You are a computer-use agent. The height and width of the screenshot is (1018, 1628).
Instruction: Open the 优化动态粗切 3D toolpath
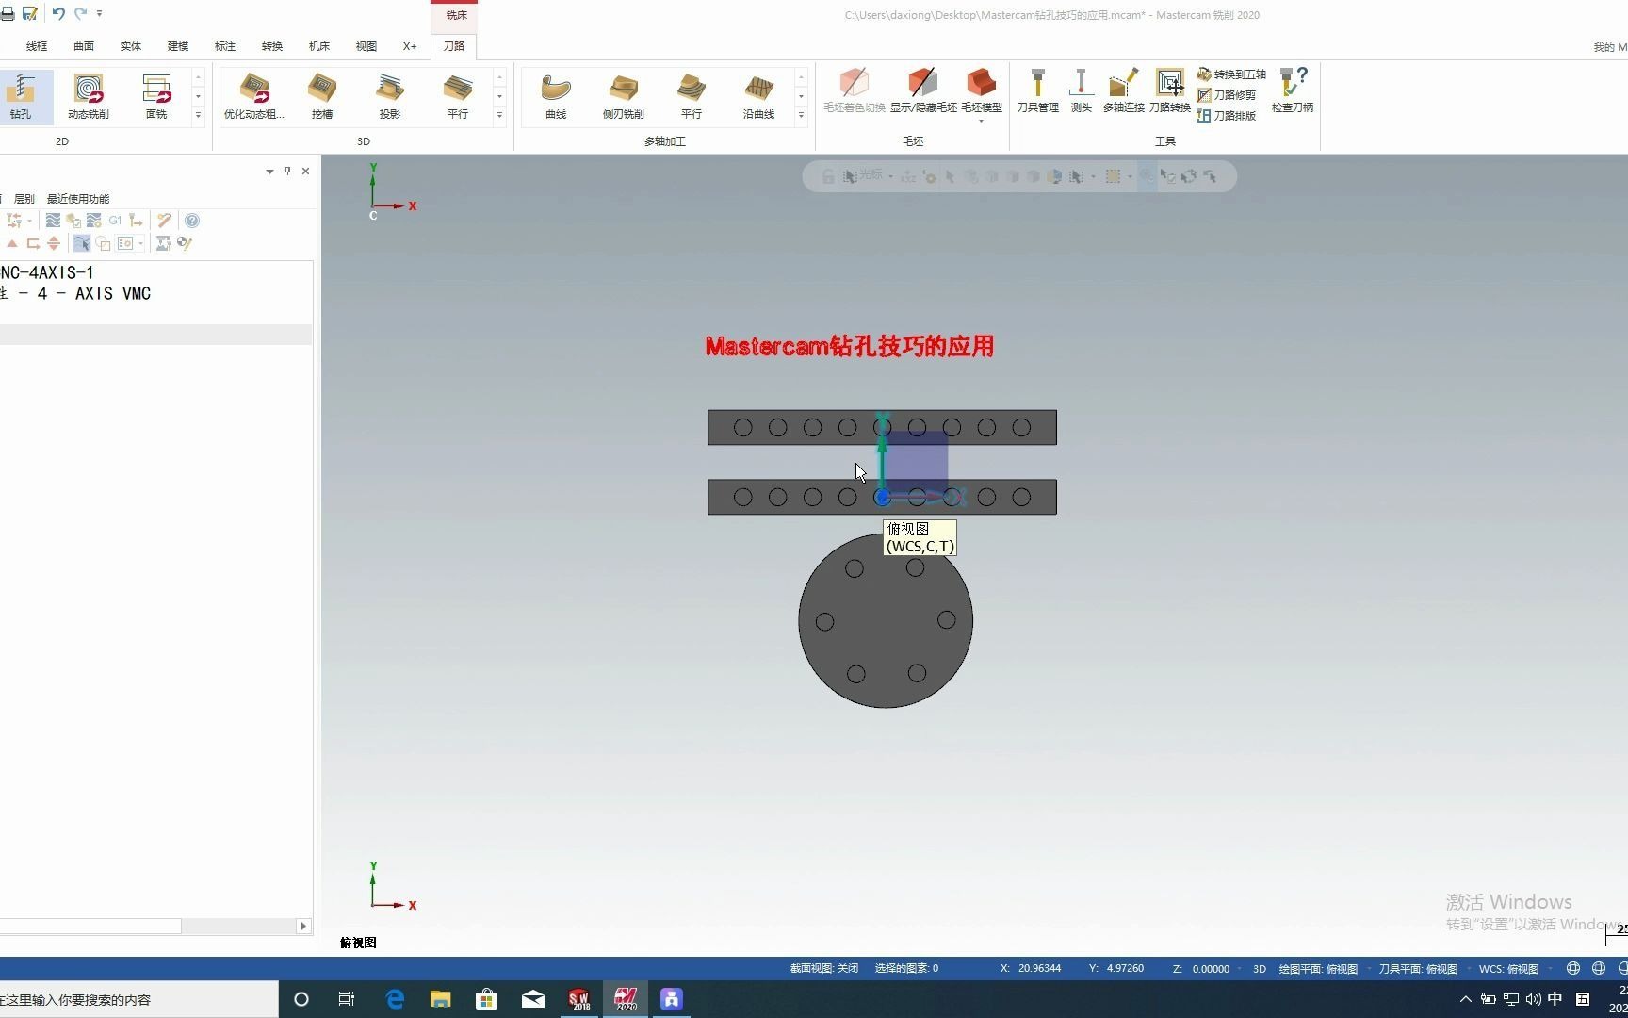tap(253, 96)
